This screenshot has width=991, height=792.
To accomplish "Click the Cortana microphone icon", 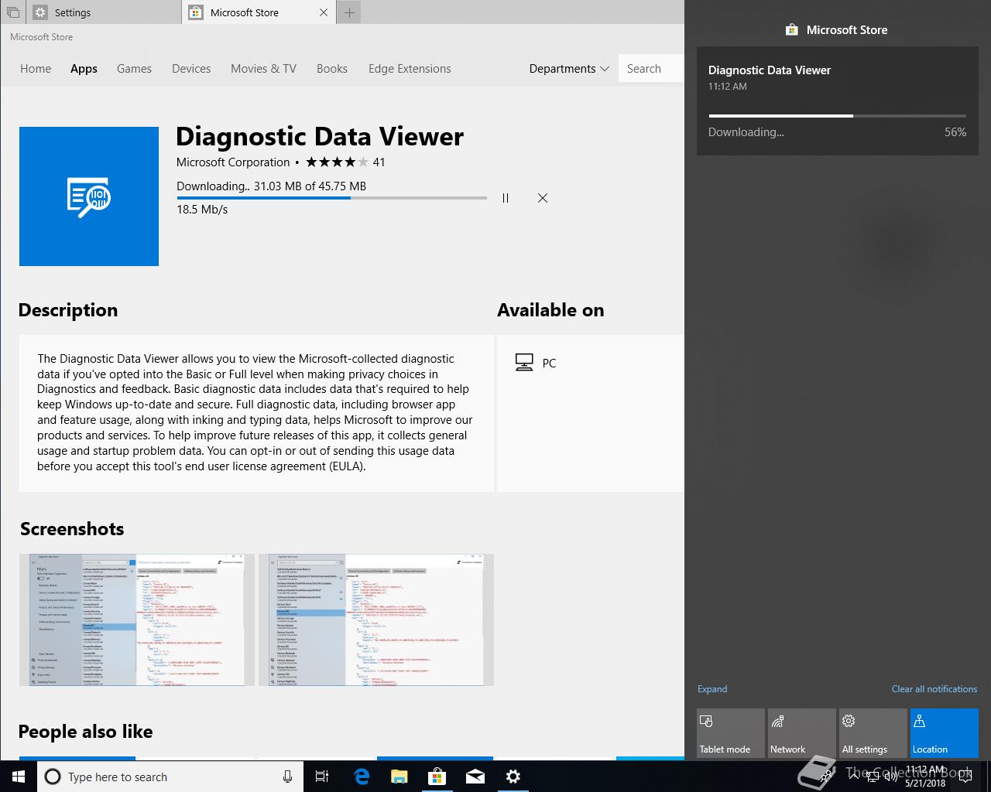I will pyautogui.click(x=287, y=777).
